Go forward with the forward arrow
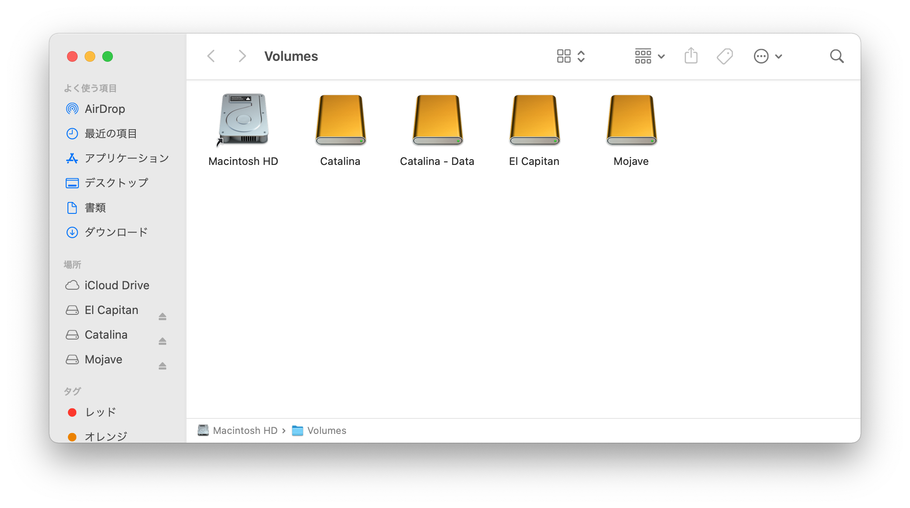The width and height of the screenshot is (910, 508). pyautogui.click(x=242, y=56)
